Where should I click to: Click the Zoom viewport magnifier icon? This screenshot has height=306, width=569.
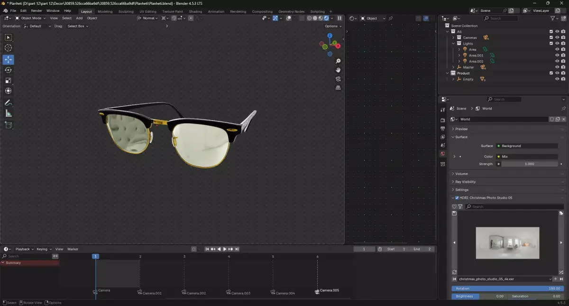pos(338,61)
